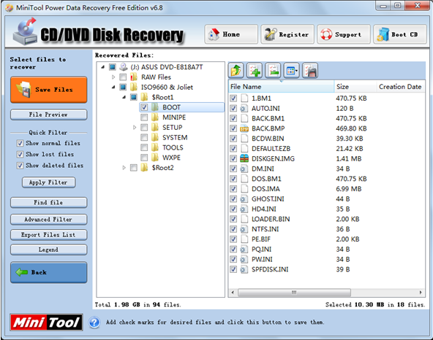Click the MINIPE folder icon
Image resolution: width=433 pixels, height=340 pixels.
155,117
